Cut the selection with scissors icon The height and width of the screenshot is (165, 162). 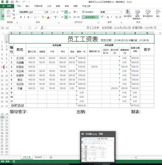point(14,11)
